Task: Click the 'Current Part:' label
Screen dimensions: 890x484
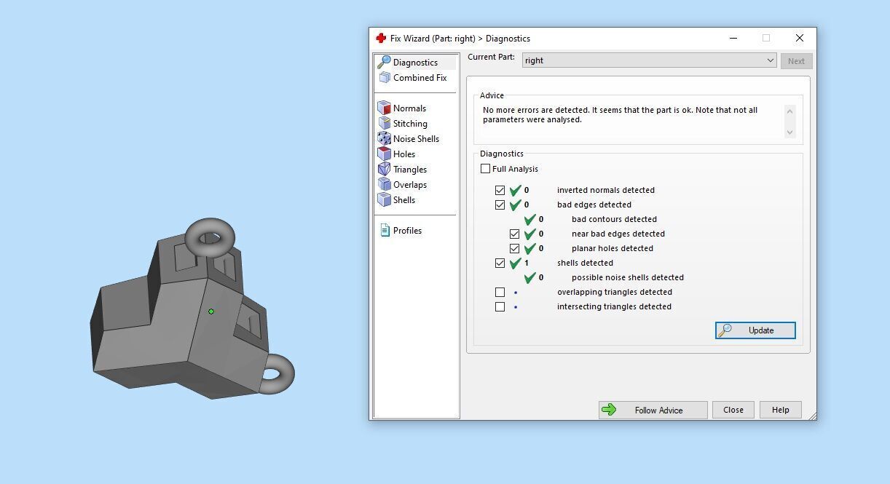Action: pos(491,57)
